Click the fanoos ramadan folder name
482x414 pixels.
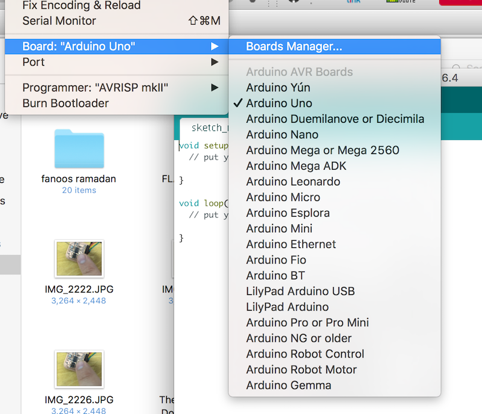tap(79, 179)
